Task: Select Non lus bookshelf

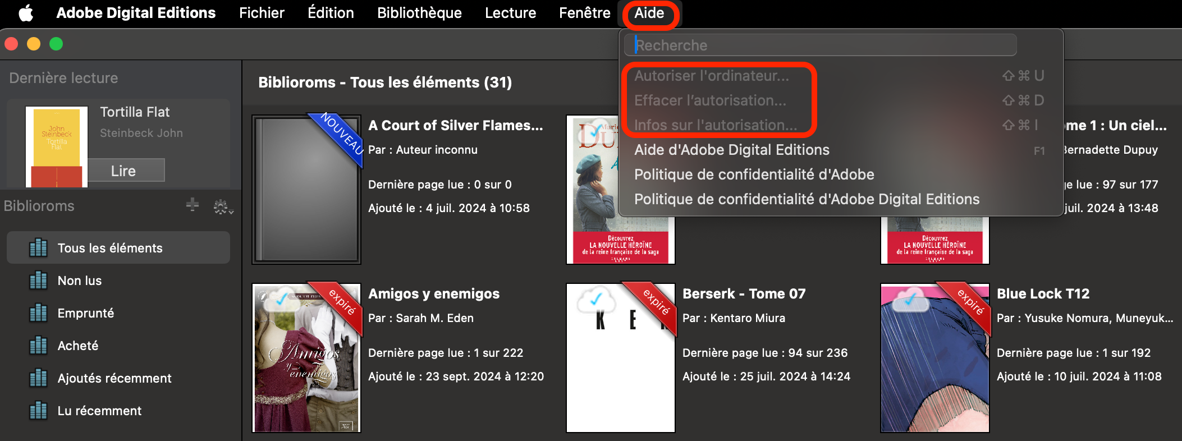Action: click(x=118, y=281)
